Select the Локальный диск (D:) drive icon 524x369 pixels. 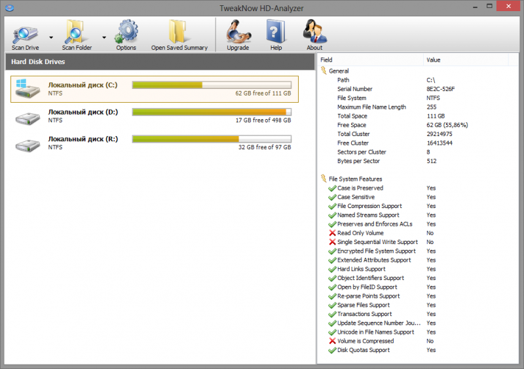click(x=28, y=118)
